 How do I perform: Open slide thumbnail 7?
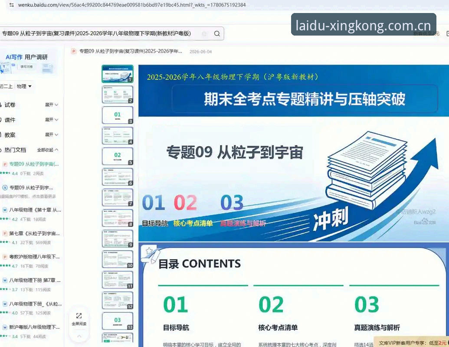pyautogui.click(x=118, y=197)
